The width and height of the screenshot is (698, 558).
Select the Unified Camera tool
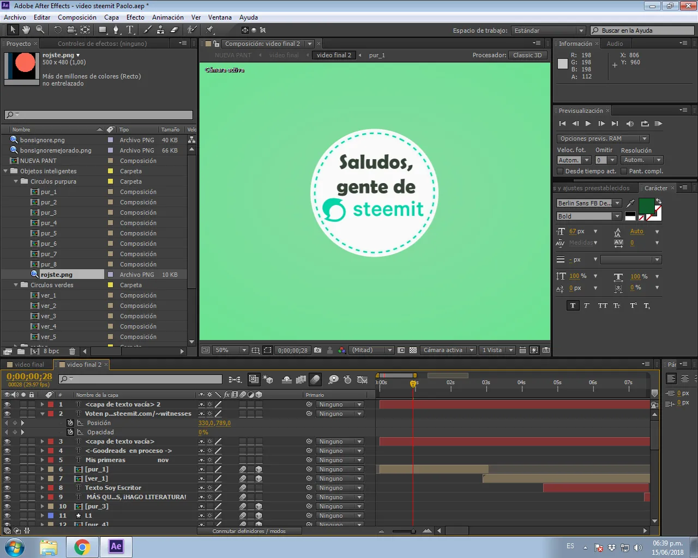click(71, 29)
